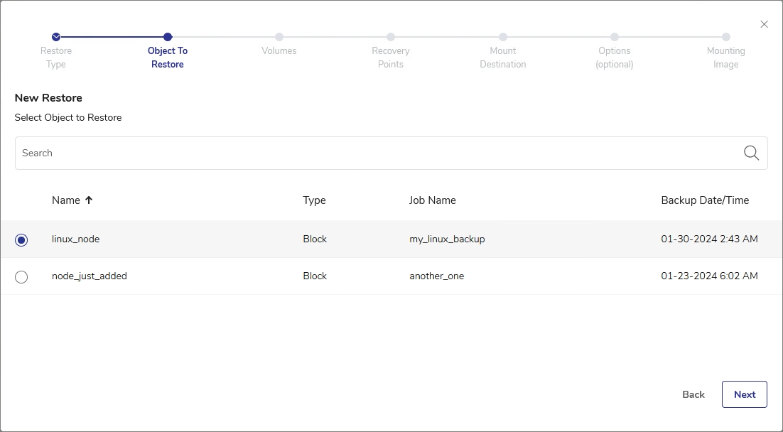Click the completed Restore Type step
Image resolution: width=783 pixels, height=432 pixels.
click(x=56, y=37)
